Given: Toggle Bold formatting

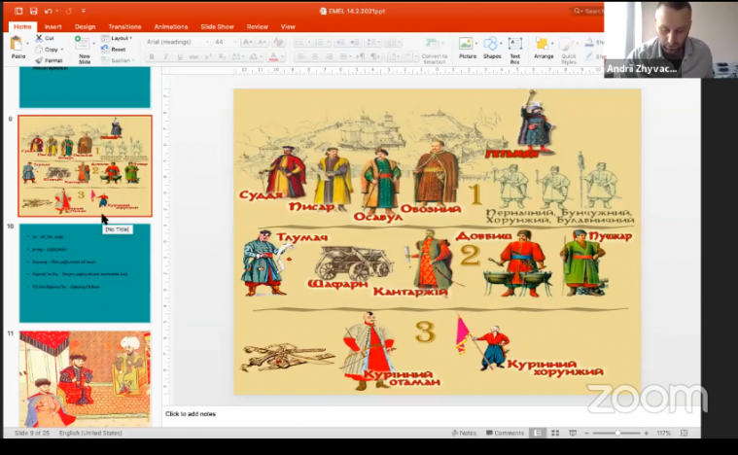Looking at the screenshot, I should (152, 57).
